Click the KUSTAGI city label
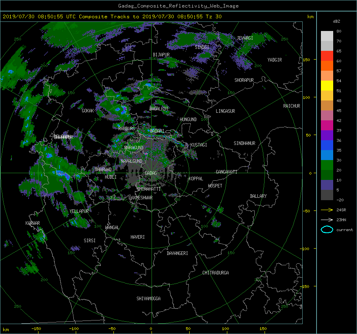This screenshot has width=357, height=334. click(x=199, y=145)
